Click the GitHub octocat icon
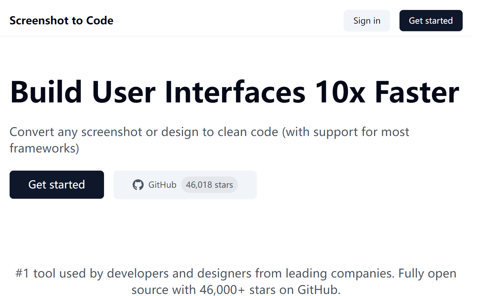 [x=138, y=185]
